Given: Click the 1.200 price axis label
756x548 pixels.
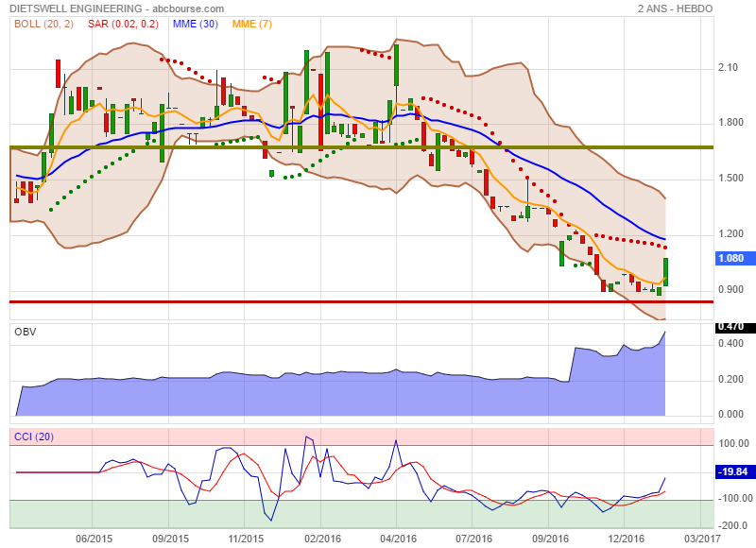Looking at the screenshot, I should click(x=730, y=233).
